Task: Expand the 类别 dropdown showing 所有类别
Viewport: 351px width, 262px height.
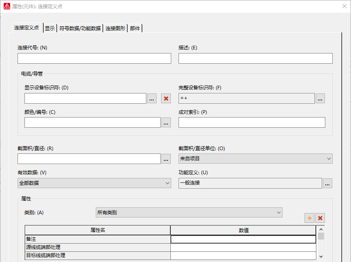Action: [x=189, y=213]
